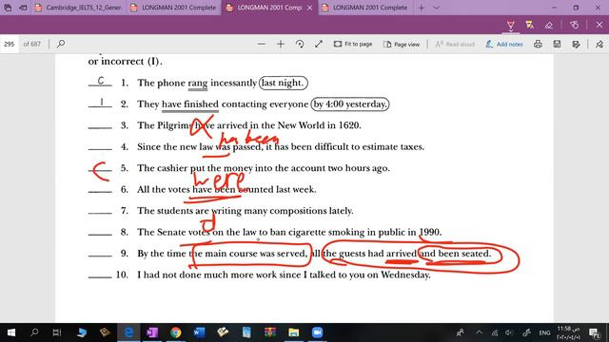Click sentence 1 'The phone rang incessantly'
Image resolution: width=609 pixels, height=342 pixels.
click(197, 83)
